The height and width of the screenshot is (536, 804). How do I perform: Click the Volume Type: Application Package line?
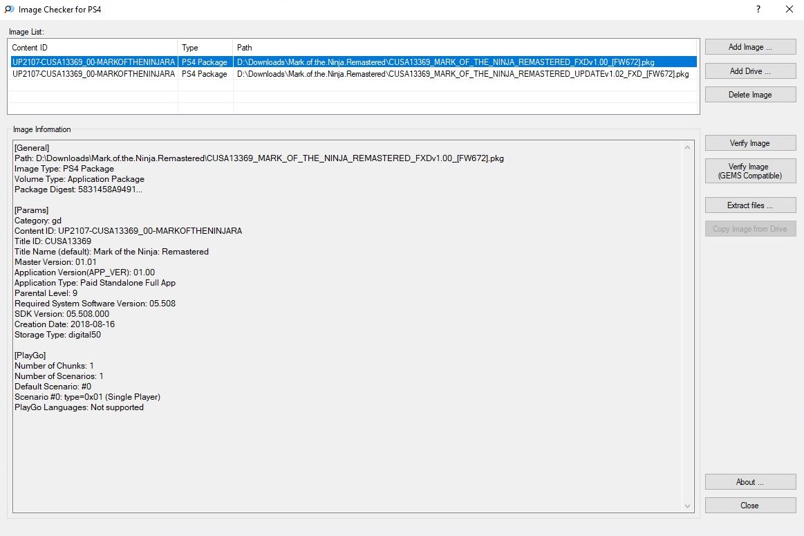click(80, 179)
